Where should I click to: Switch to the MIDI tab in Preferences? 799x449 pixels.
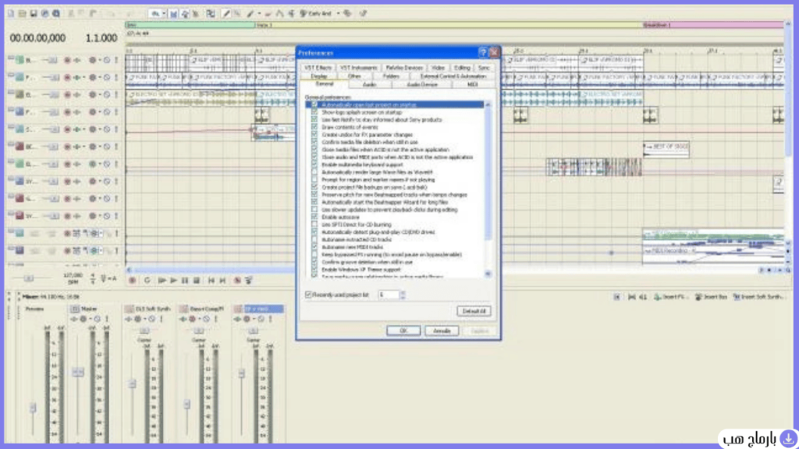click(x=472, y=84)
